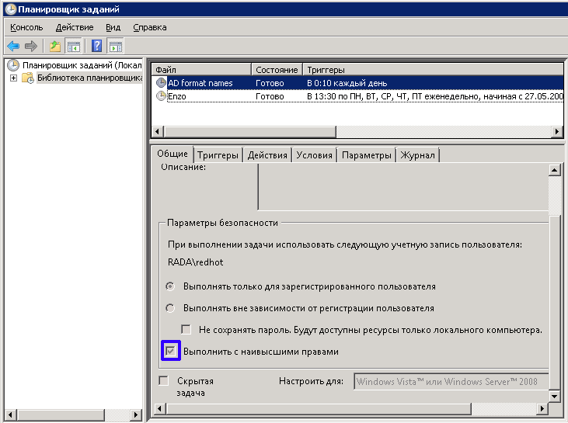This screenshot has width=568, height=423.
Task: Click inside the Описание text box
Action: click(403, 186)
